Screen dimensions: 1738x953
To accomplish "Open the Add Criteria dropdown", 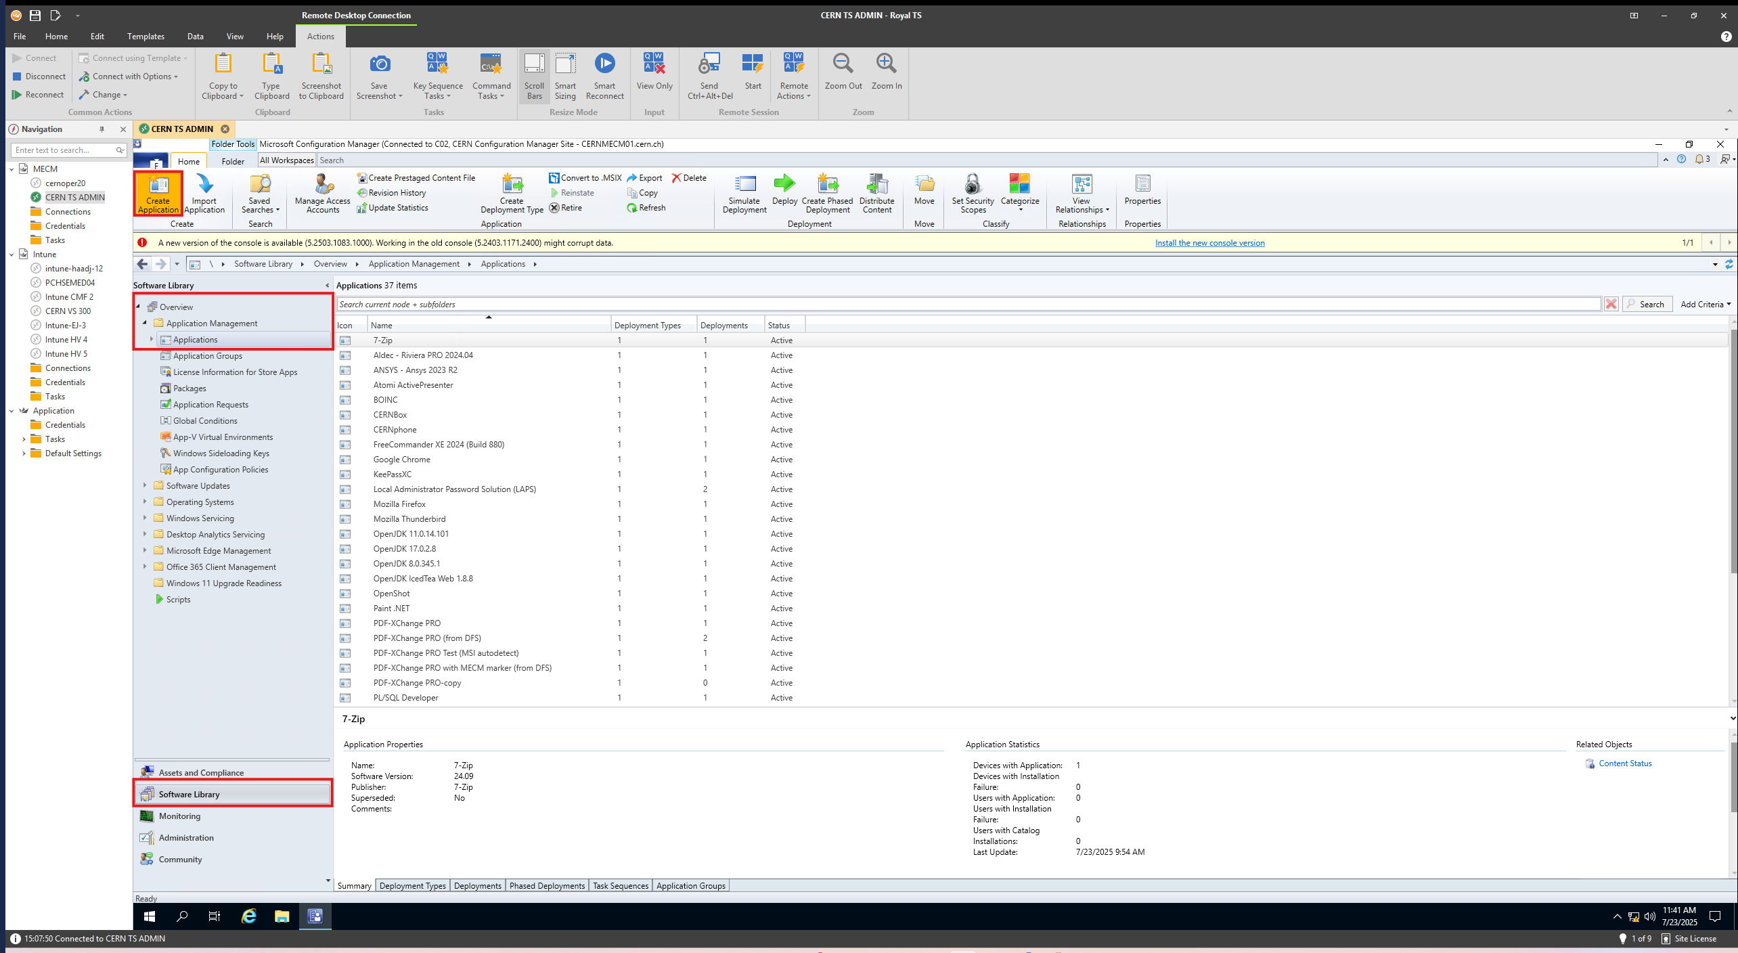I will click(x=1706, y=305).
